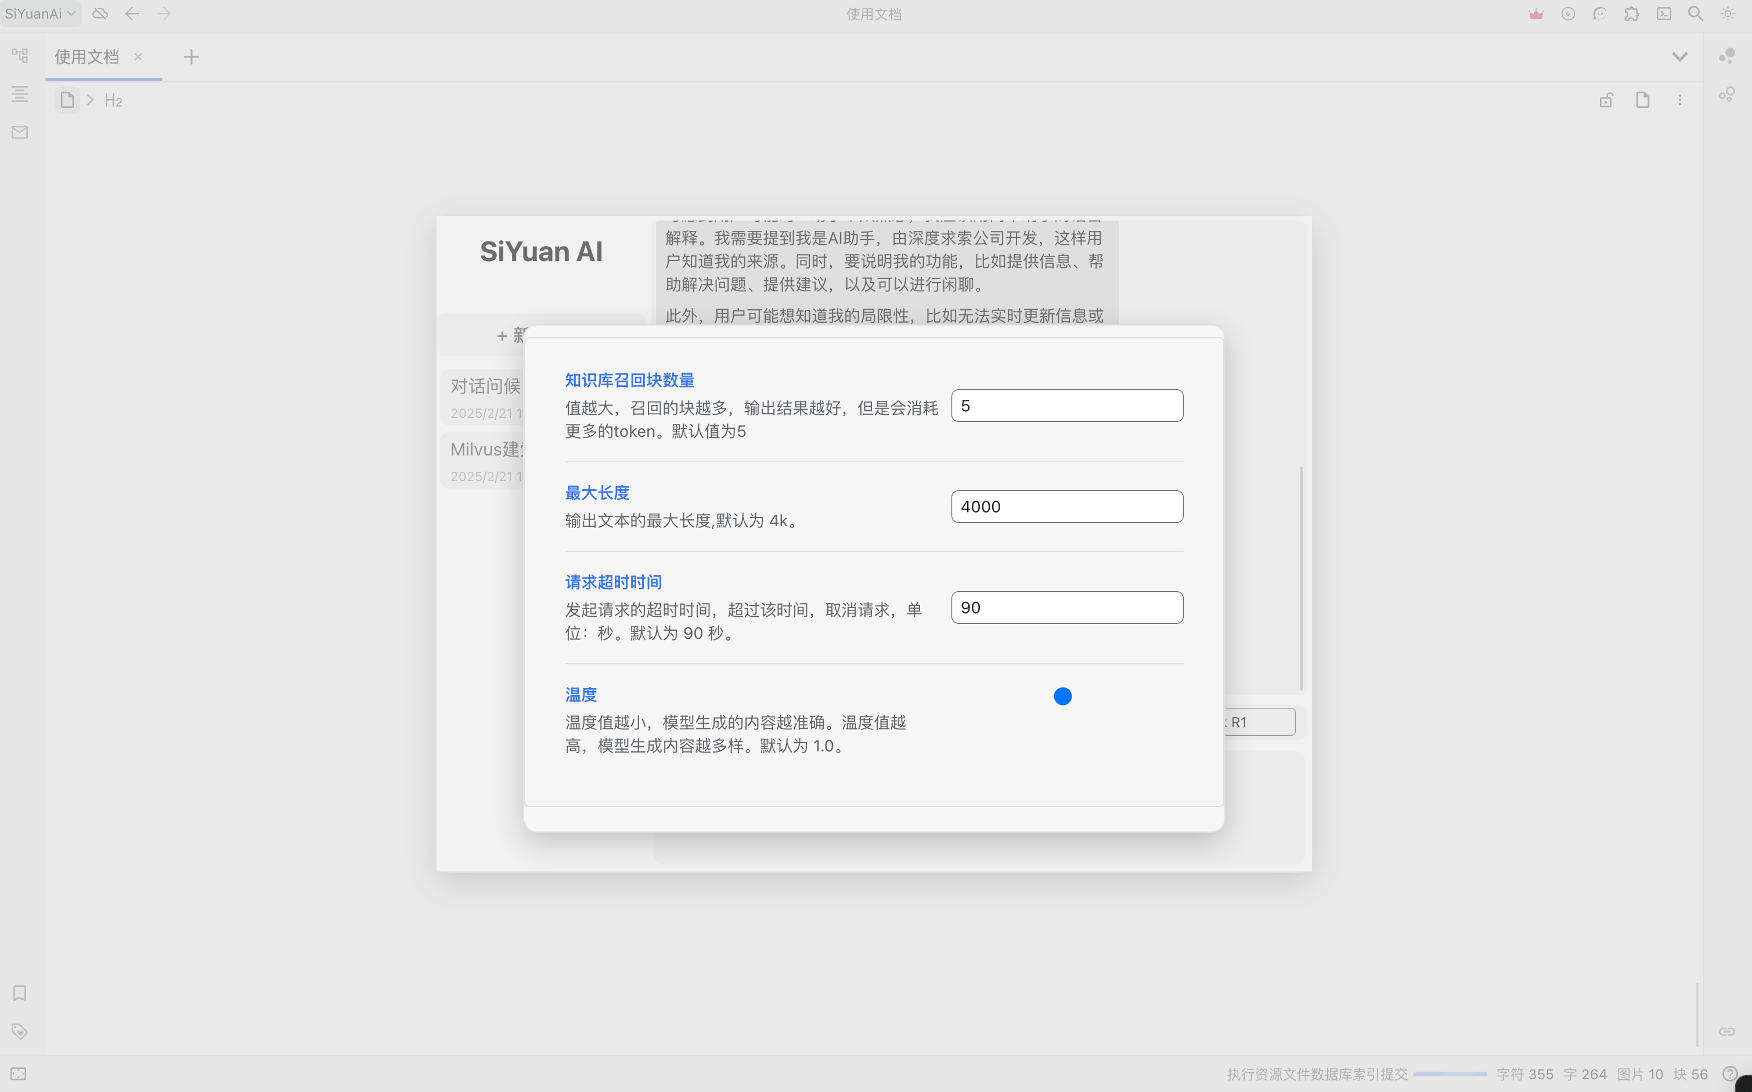Open the bookmarks panel
Viewport: 1752px width, 1092px height.
pos(20,993)
